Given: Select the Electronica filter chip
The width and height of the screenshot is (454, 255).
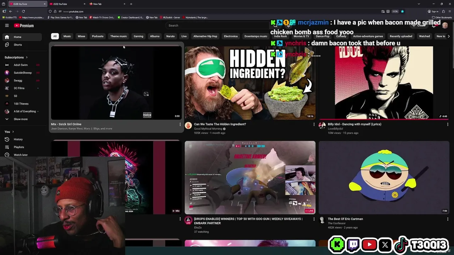Looking at the screenshot, I should click(x=231, y=36).
